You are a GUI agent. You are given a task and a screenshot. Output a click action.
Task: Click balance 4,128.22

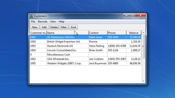coord(134,59)
